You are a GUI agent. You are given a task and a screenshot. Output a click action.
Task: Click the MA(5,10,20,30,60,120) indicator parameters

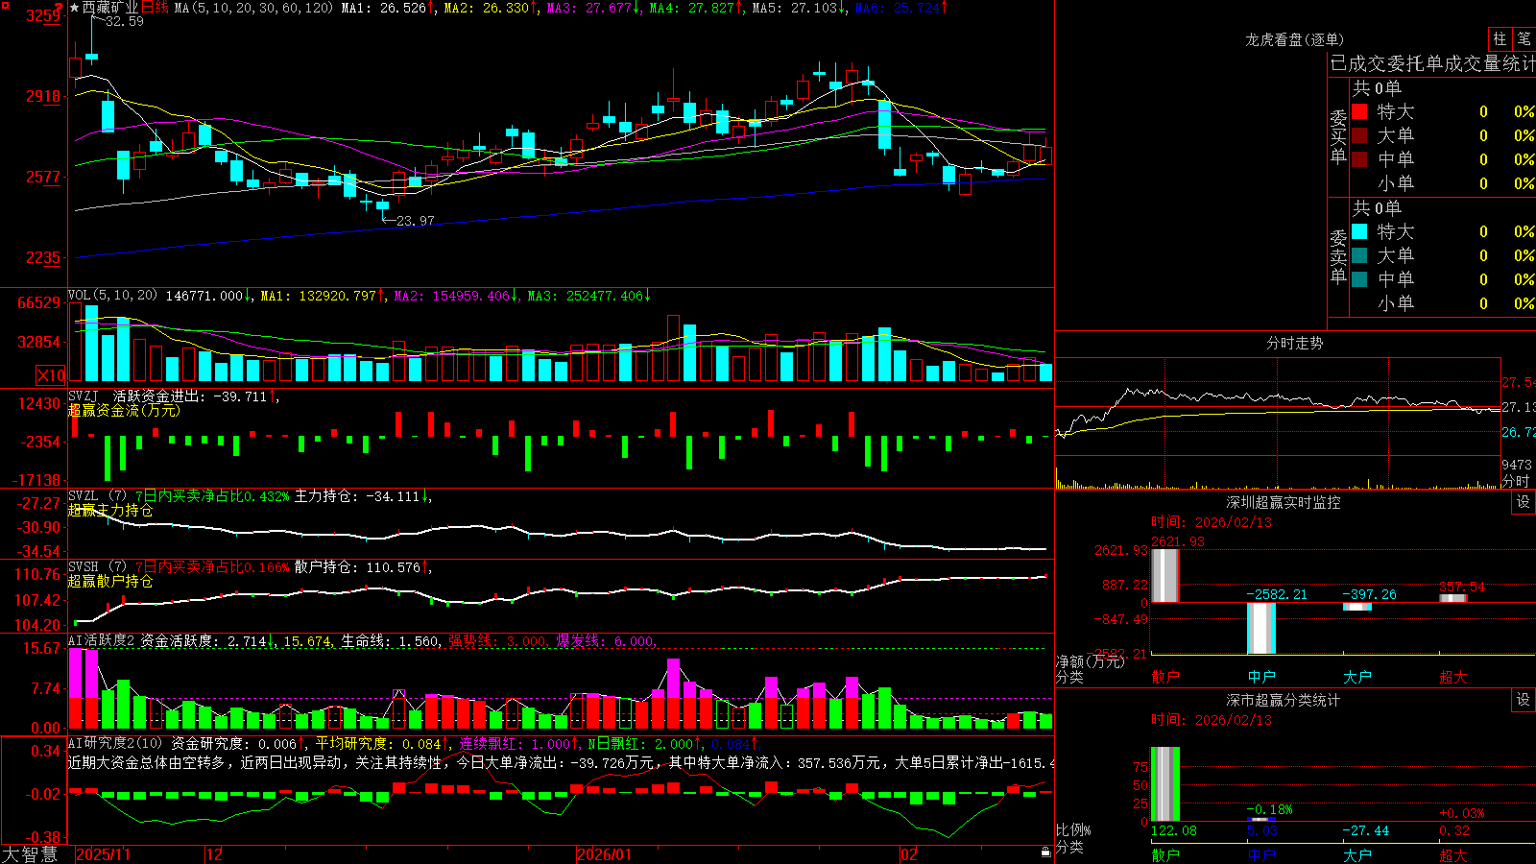point(253,8)
